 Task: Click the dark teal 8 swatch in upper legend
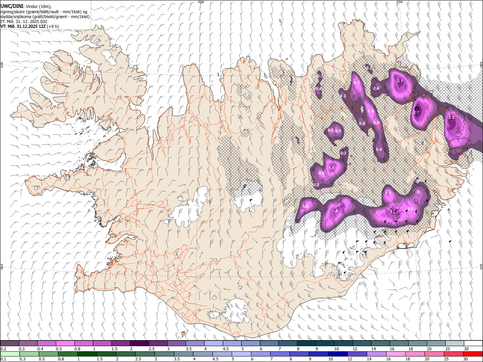[x=306, y=343]
